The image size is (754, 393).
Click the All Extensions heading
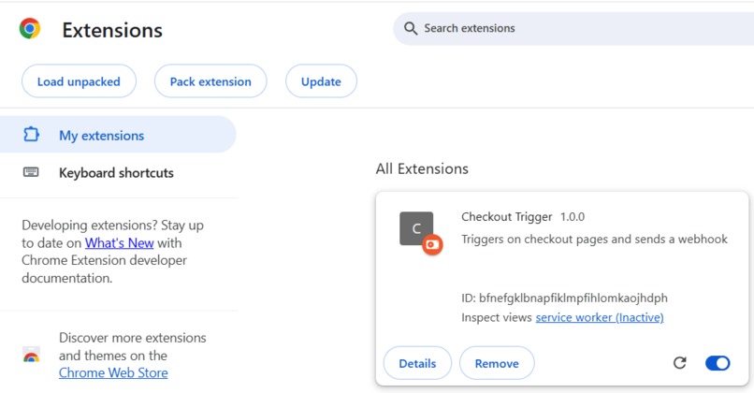pos(422,168)
